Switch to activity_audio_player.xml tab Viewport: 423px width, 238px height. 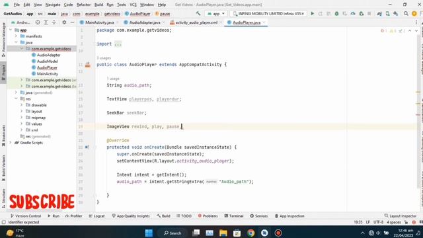[x=196, y=22]
